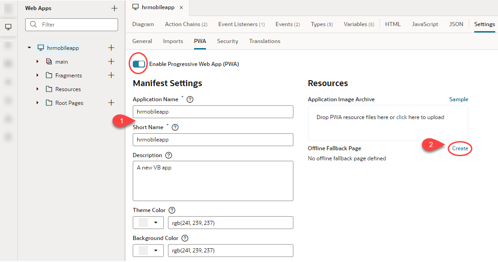The image size is (498, 262).
Task: Open the Variables tab
Action: click(359, 24)
